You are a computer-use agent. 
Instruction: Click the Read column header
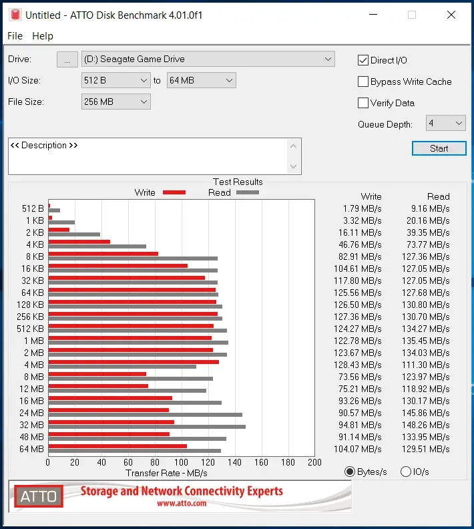(438, 196)
